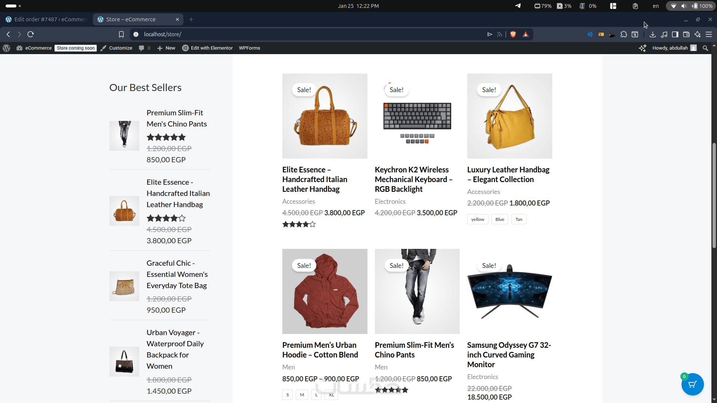
Task: Open the browser downloads icon
Action: pos(652,34)
